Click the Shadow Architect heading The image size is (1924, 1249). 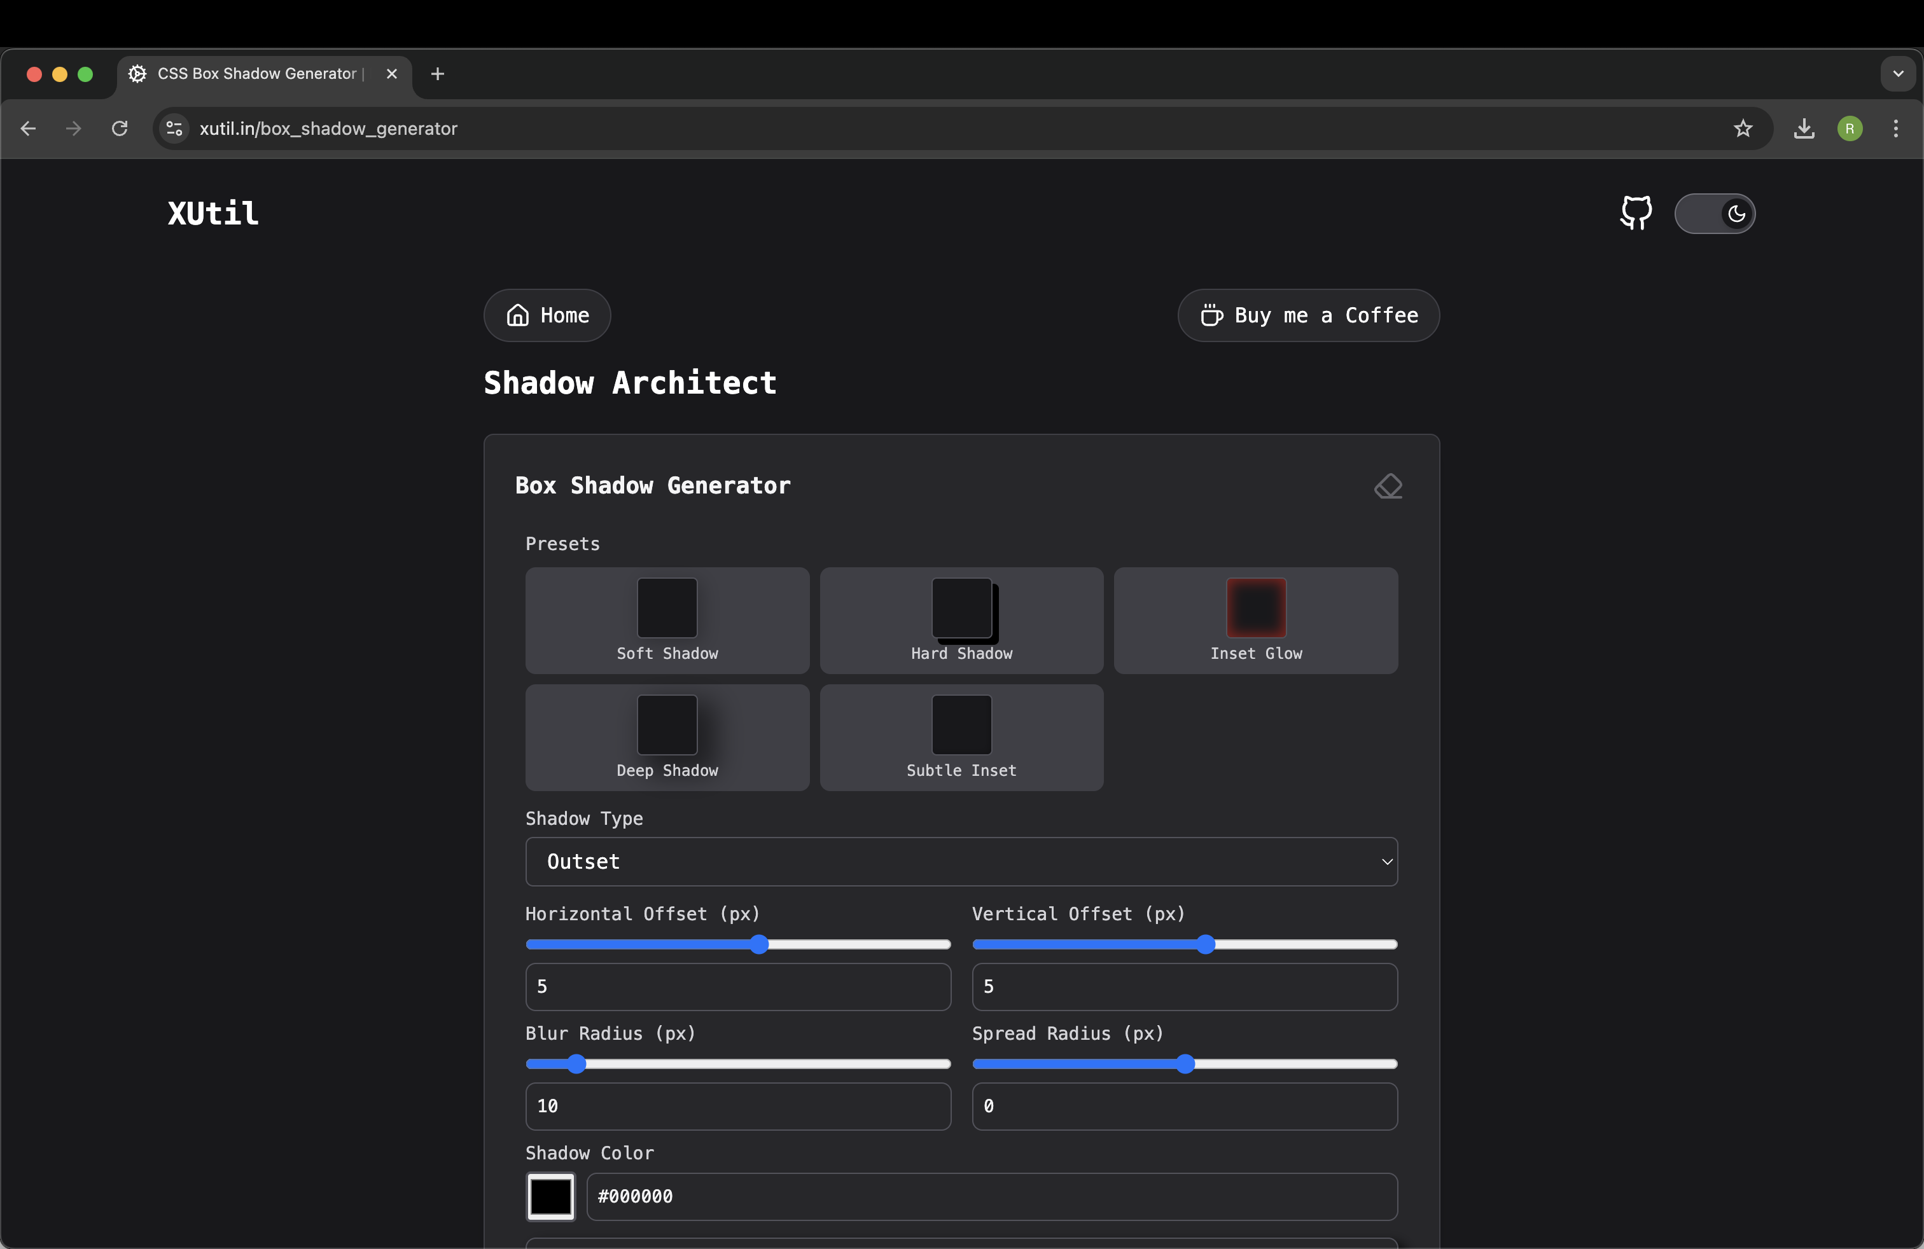[630, 383]
